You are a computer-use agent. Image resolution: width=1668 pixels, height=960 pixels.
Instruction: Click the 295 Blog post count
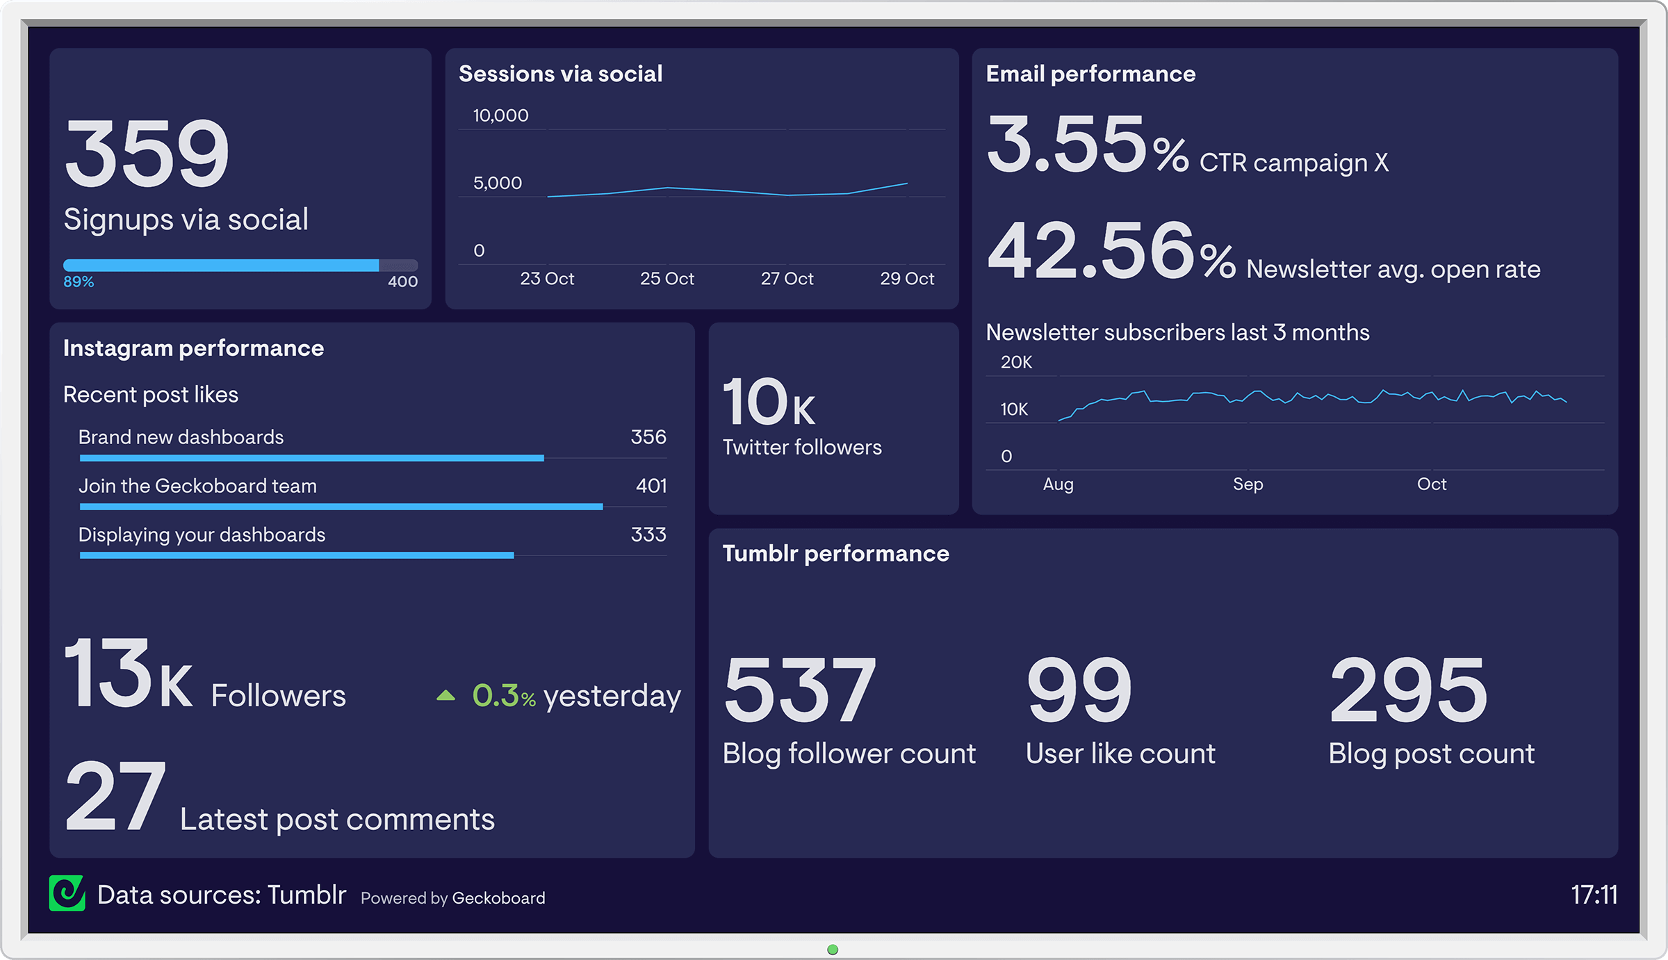click(x=1408, y=692)
